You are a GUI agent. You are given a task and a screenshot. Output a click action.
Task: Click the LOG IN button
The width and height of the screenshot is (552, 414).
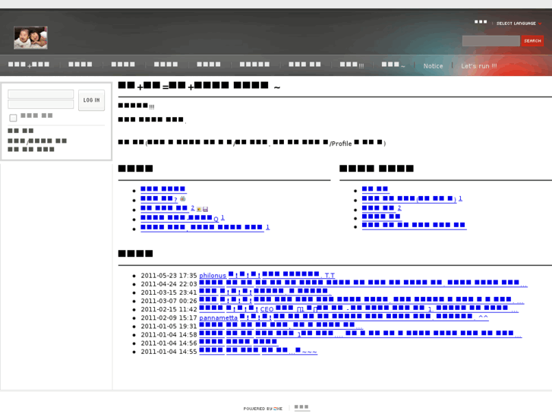click(x=92, y=100)
